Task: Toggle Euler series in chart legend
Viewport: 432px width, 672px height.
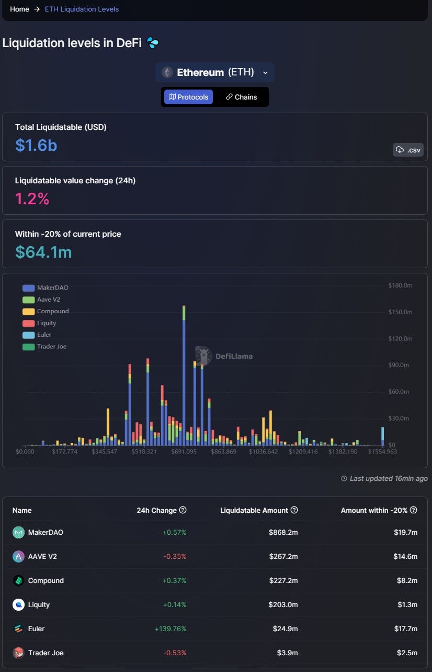Action: tap(37, 335)
